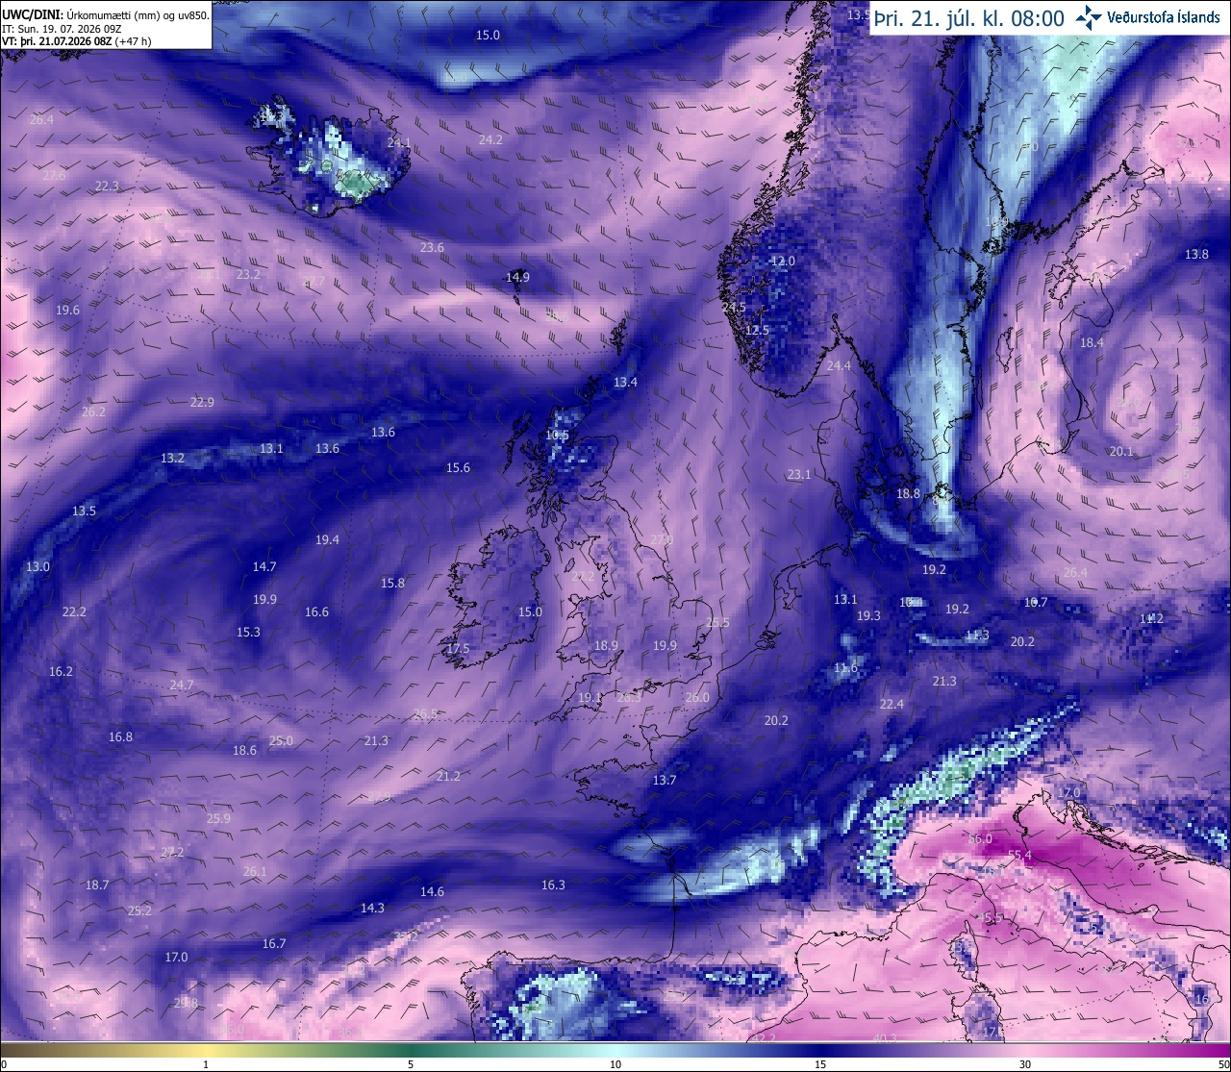Click the 12.0 value over southern Norway
This screenshot has height=1072, width=1231.
(x=784, y=261)
